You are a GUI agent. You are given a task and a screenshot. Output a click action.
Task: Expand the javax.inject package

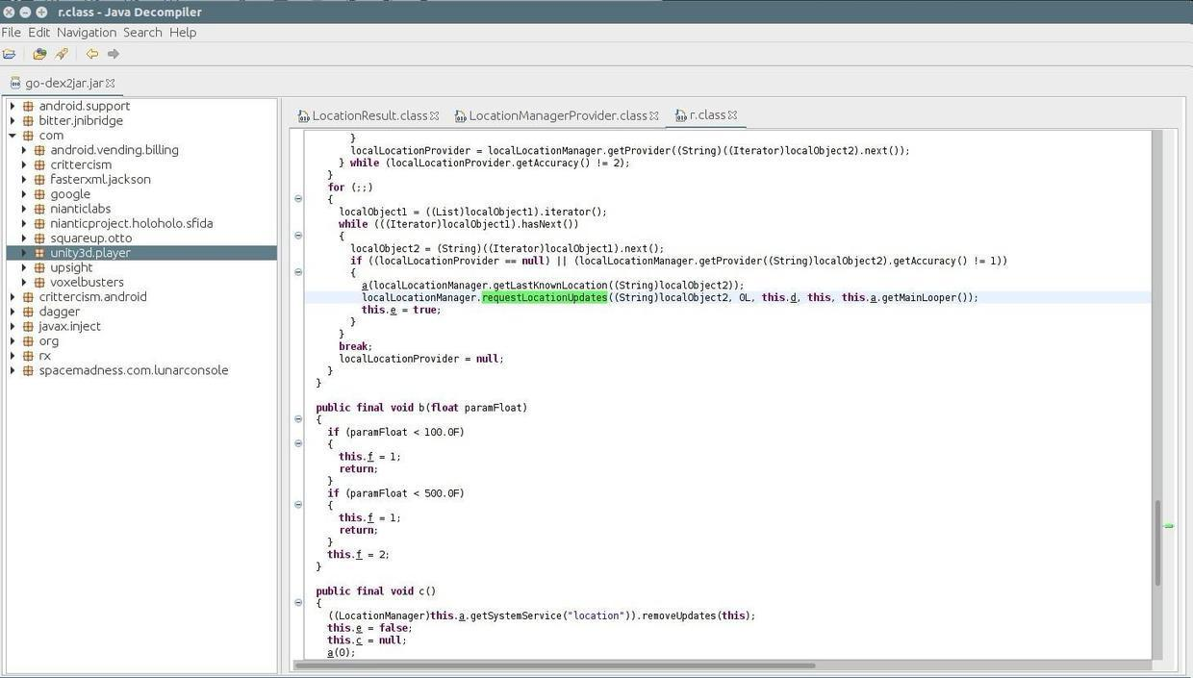(13, 326)
